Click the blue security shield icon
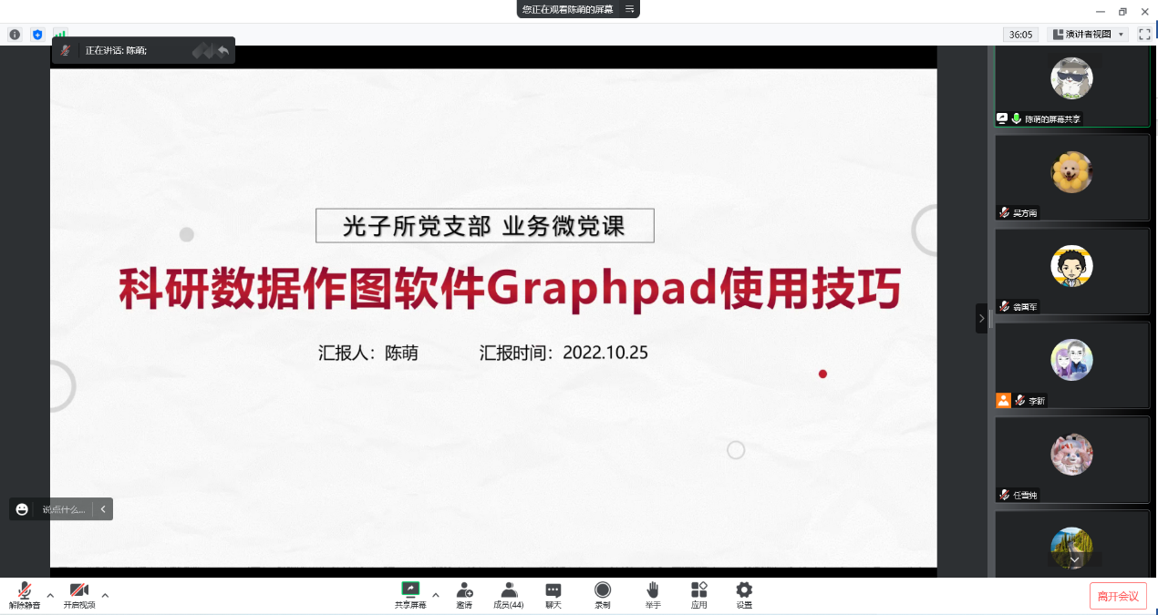Image resolution: width=1158 pixels, height=615 pixels. coord(37,35)
